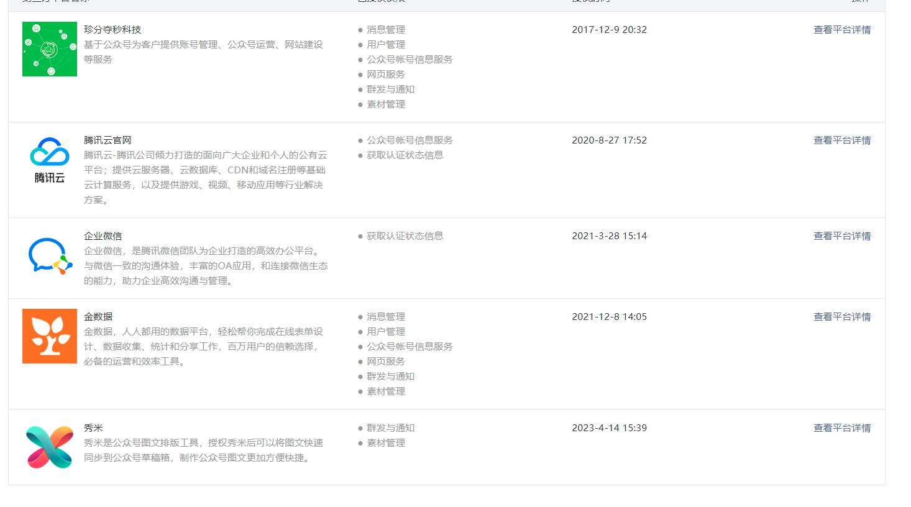Click the date 2021-3-28 15:14
Image resolution: width=911 pixels, height=507 pixels.
click(610, 236)
